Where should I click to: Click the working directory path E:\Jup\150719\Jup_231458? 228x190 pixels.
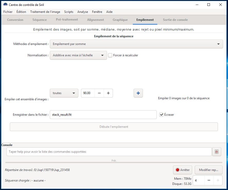coord(52,170)
